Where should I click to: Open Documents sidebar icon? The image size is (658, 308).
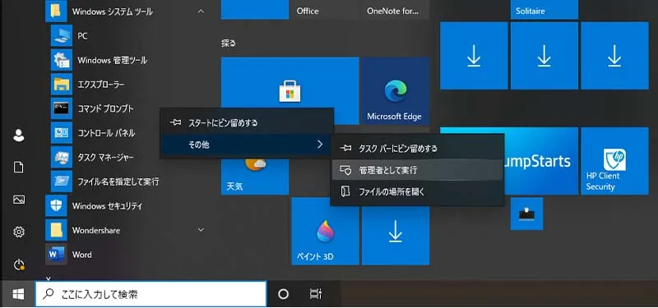19,168
